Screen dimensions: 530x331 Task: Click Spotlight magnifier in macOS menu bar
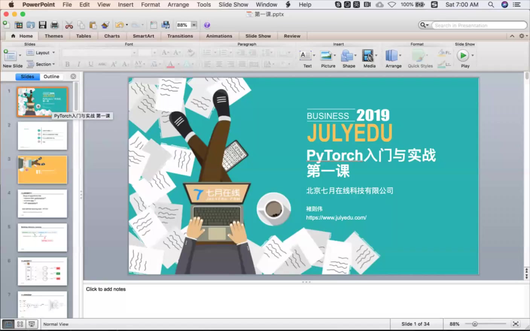point(491,5)
